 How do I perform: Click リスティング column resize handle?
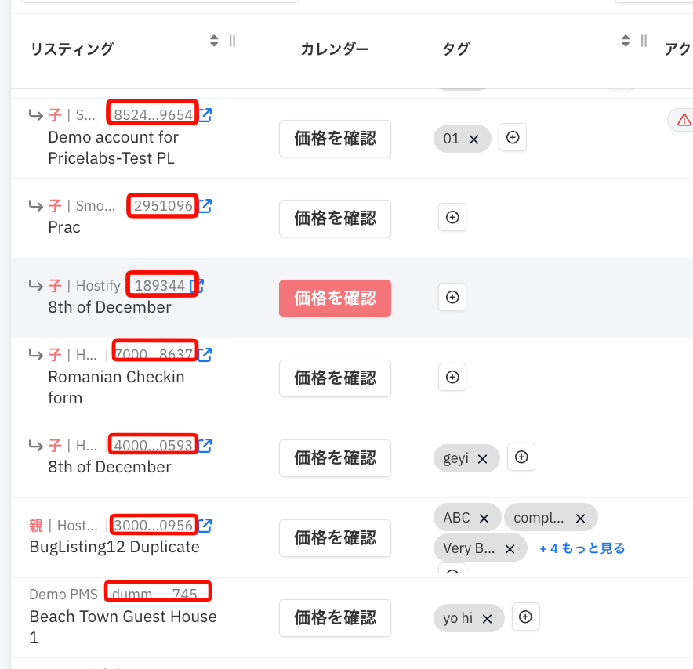tap(233, 41)
